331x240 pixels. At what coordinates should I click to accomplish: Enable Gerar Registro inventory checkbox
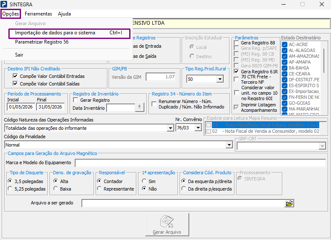coord(76,100)
